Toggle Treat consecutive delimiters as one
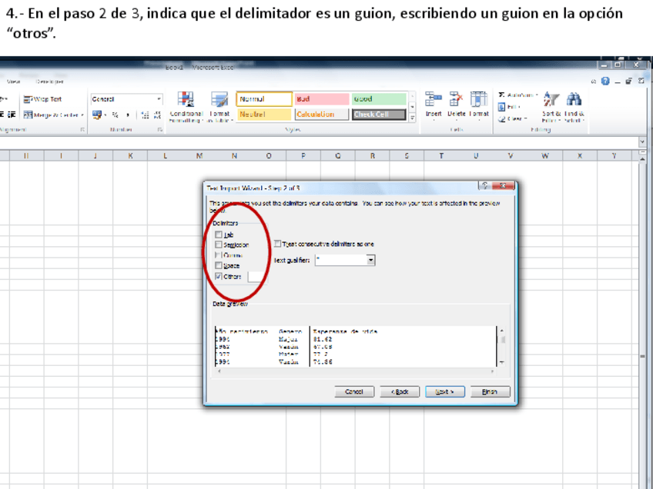Viewport: 653px width, 489px height. coord(278,244)
